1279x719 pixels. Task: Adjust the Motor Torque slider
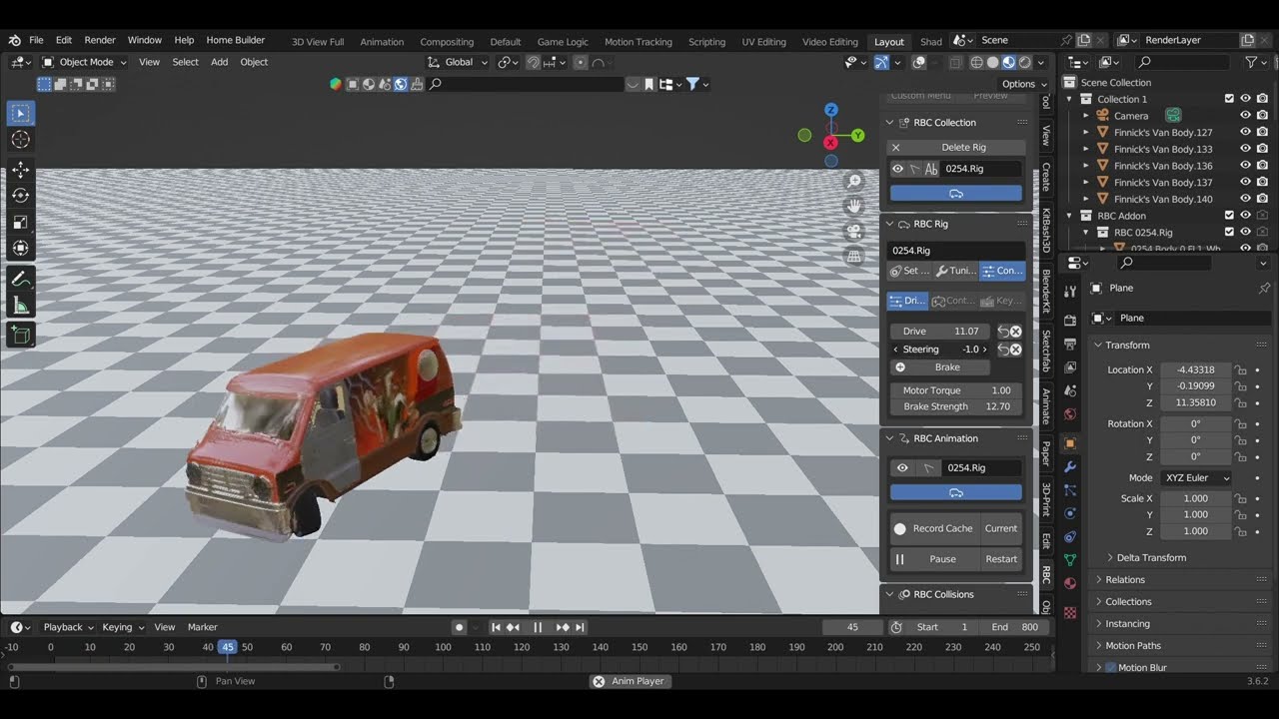tap(956, 390)
